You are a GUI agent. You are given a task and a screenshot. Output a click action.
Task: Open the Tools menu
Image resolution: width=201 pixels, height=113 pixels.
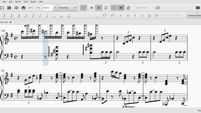(x=26, y=2)
